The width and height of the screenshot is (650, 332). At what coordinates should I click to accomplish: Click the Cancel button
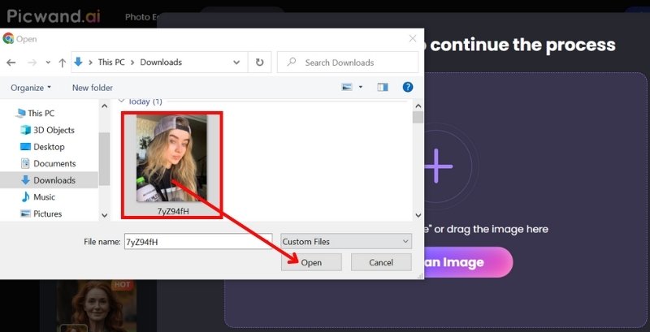point(381,262)
